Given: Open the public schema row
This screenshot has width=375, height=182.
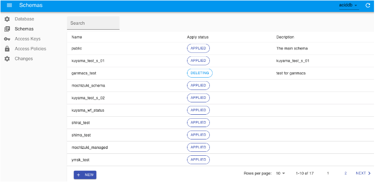Looking at the screenshot, I should point(221,48).
